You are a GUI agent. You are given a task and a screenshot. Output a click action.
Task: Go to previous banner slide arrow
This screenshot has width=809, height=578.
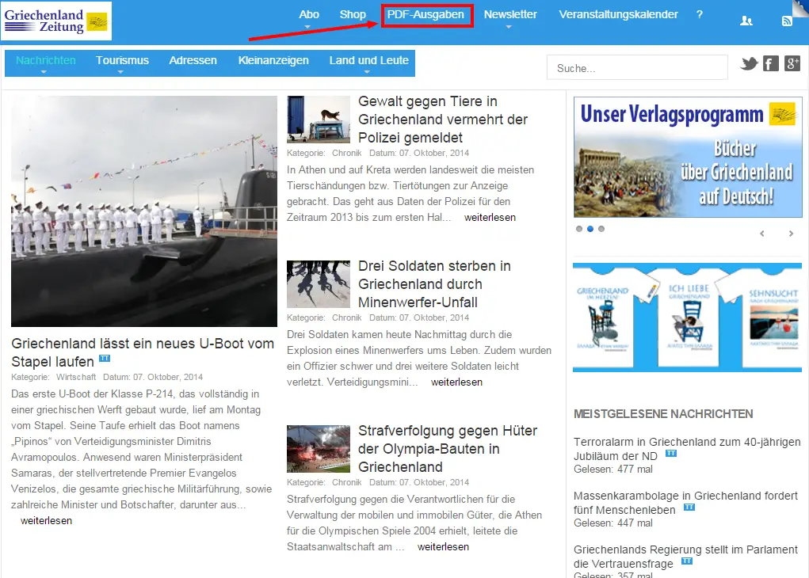click(762, 234)
